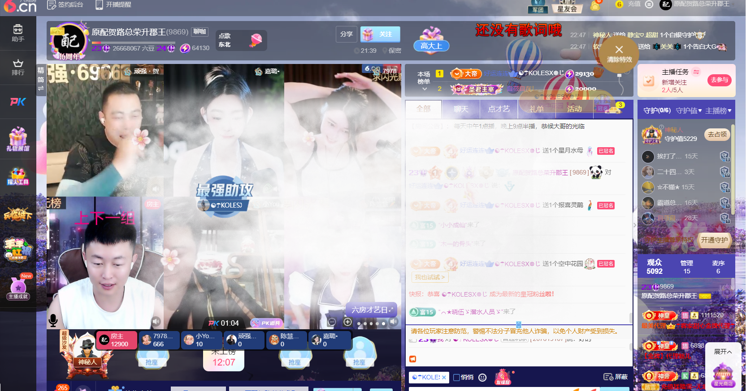Open the top bar round menu icon

pos(649,4)
